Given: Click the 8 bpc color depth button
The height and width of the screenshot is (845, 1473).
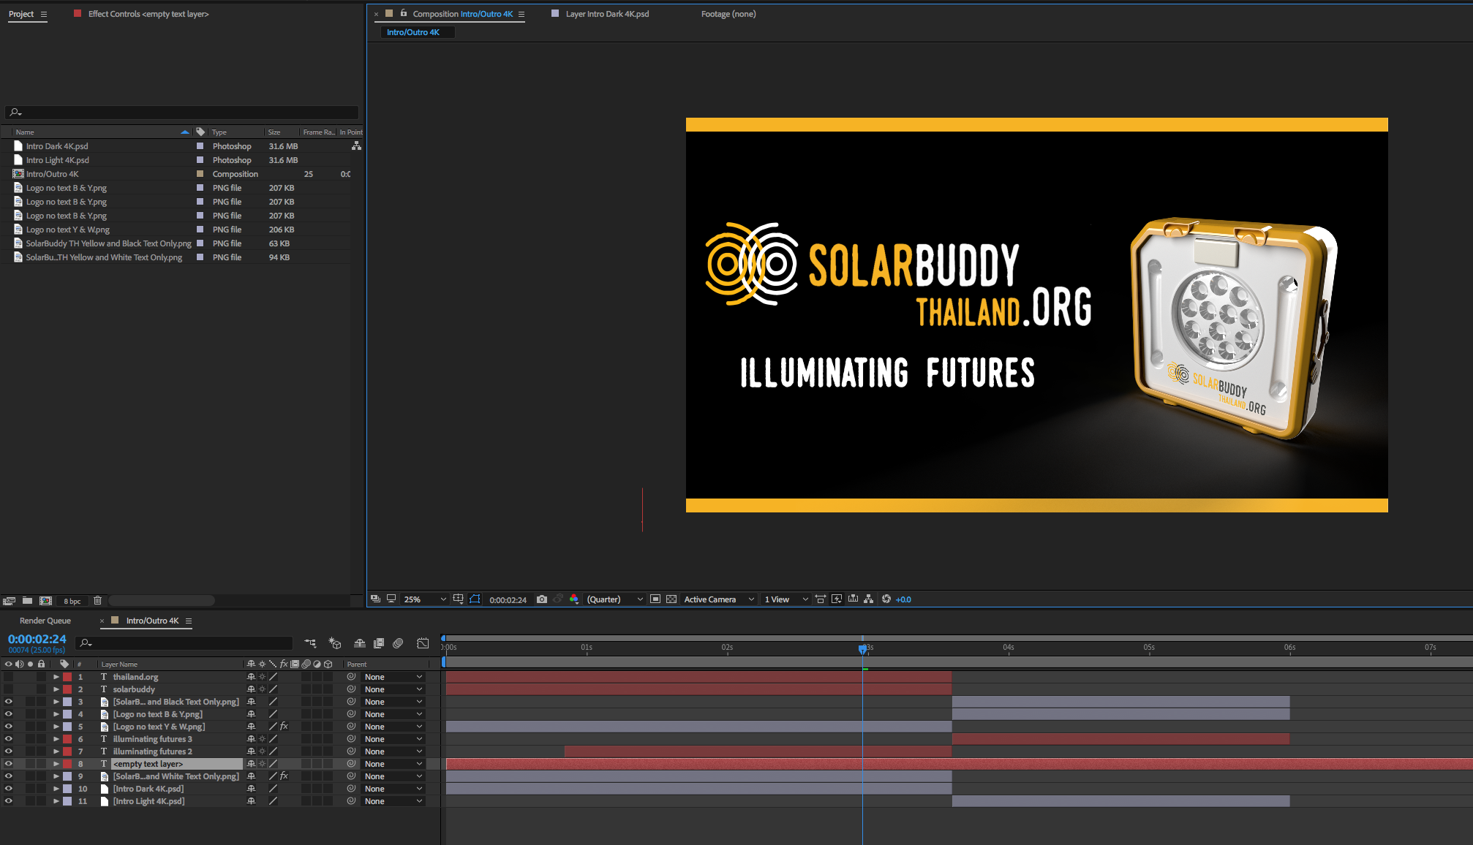Looking at the screenshot, I should 72,601.
